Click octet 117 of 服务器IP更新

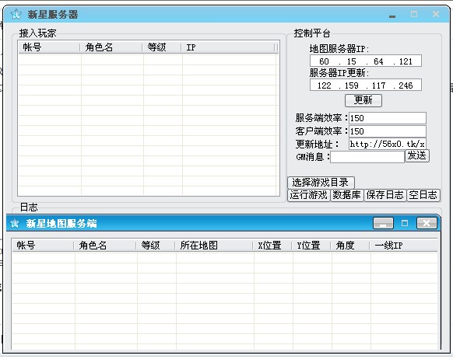pyautogui.click(x=378, y=85)
